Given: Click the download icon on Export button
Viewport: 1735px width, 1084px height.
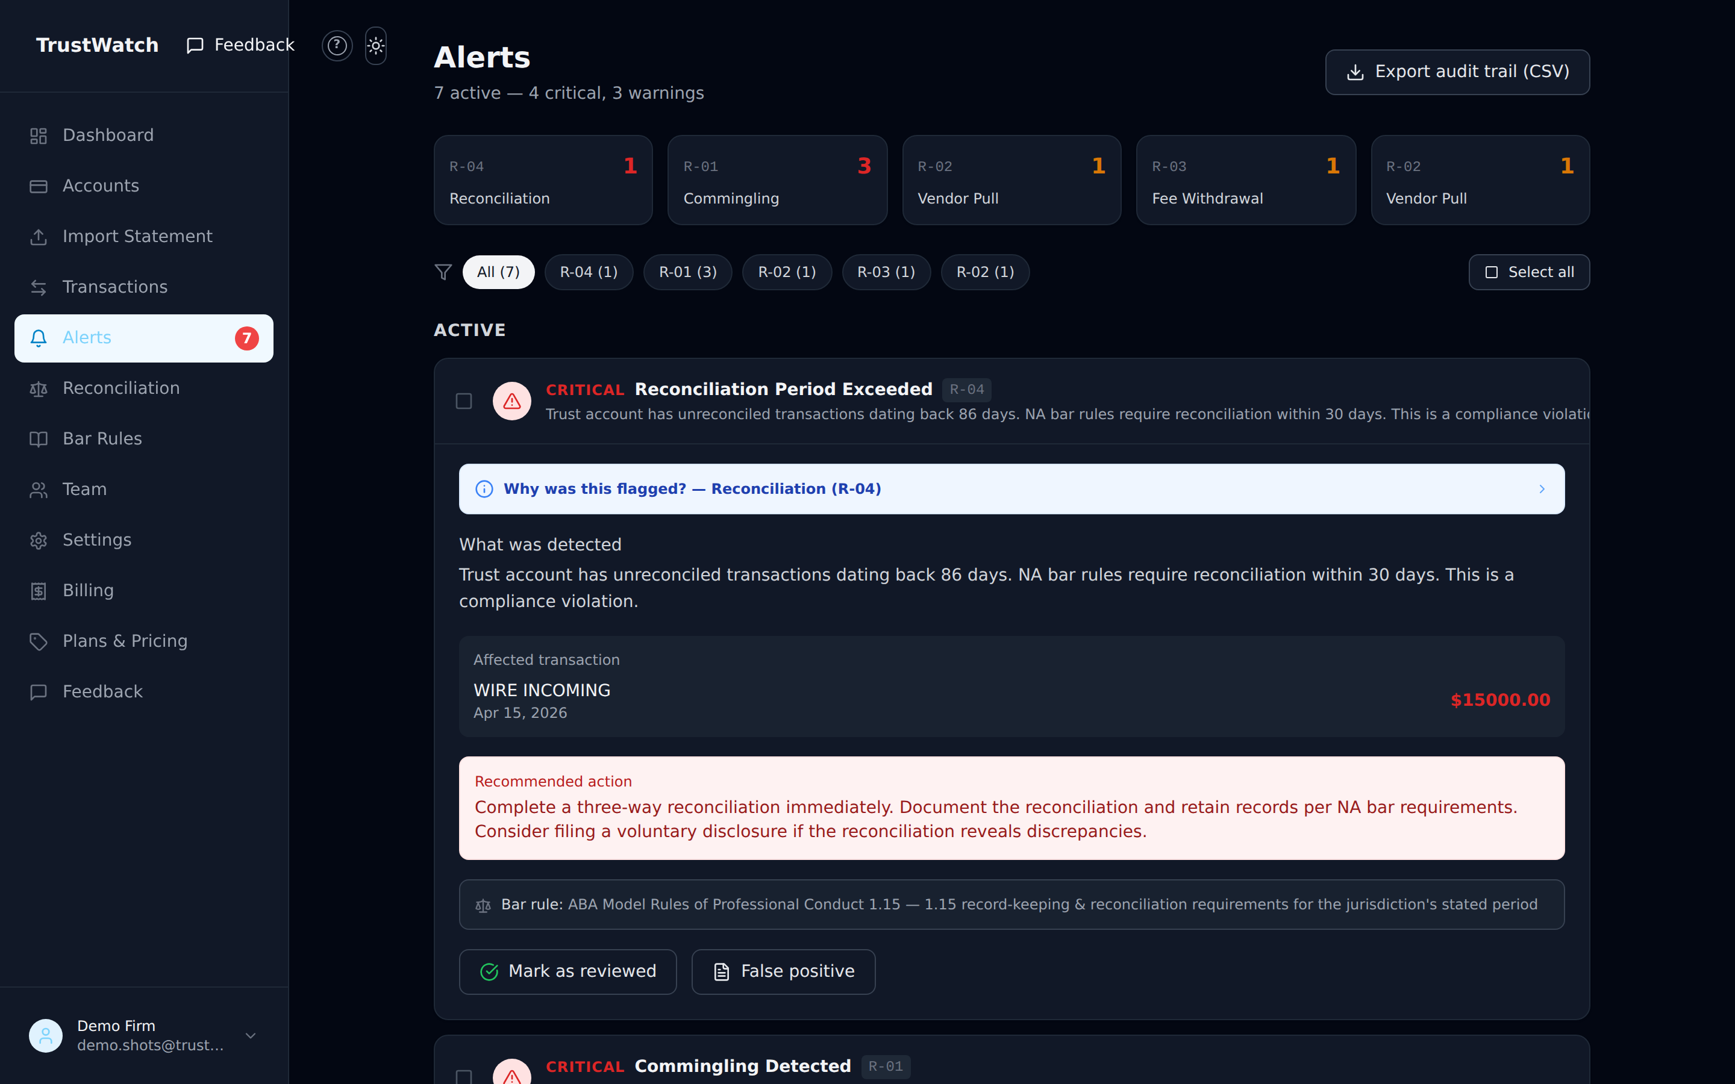Looking at the screenshot, I should tap(1355, 72).
